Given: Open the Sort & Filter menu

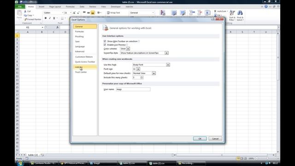Looking at the screenshot, I should (x=232, y=15).
